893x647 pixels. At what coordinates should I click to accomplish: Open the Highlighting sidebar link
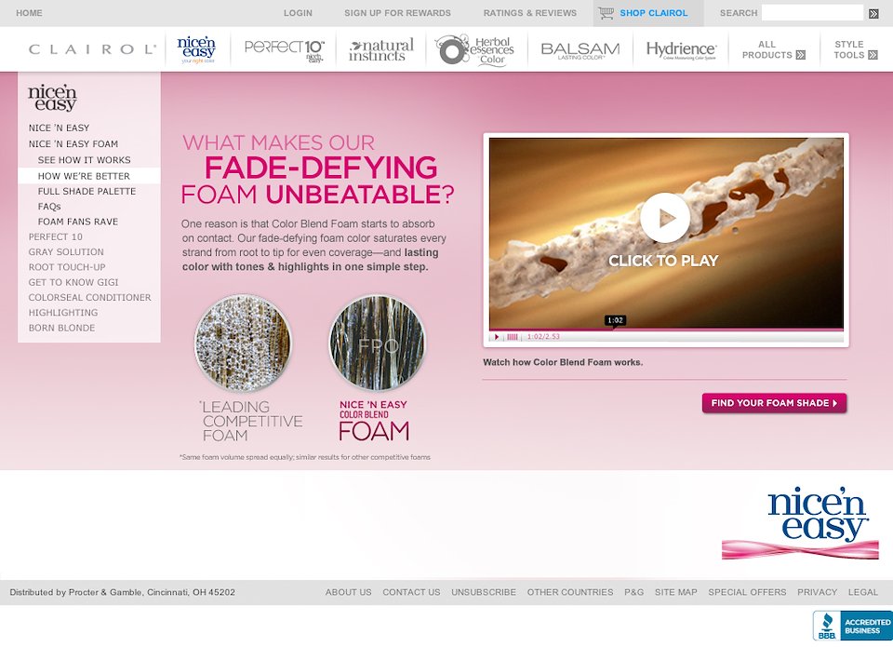[x=63, y=313]
